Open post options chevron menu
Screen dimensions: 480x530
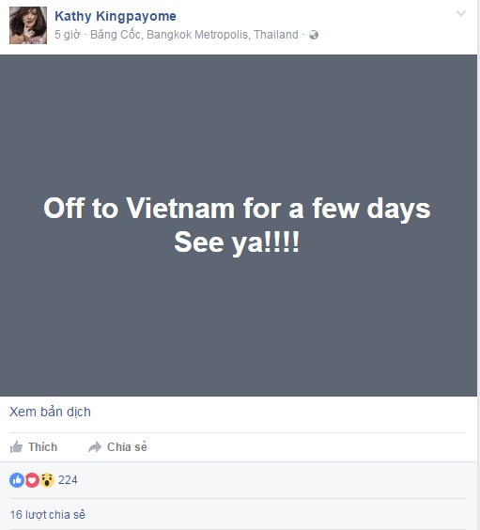461,13
